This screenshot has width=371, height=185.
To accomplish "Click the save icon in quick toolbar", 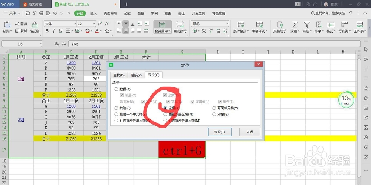I will pyautogui.click(x=28, y=13).
